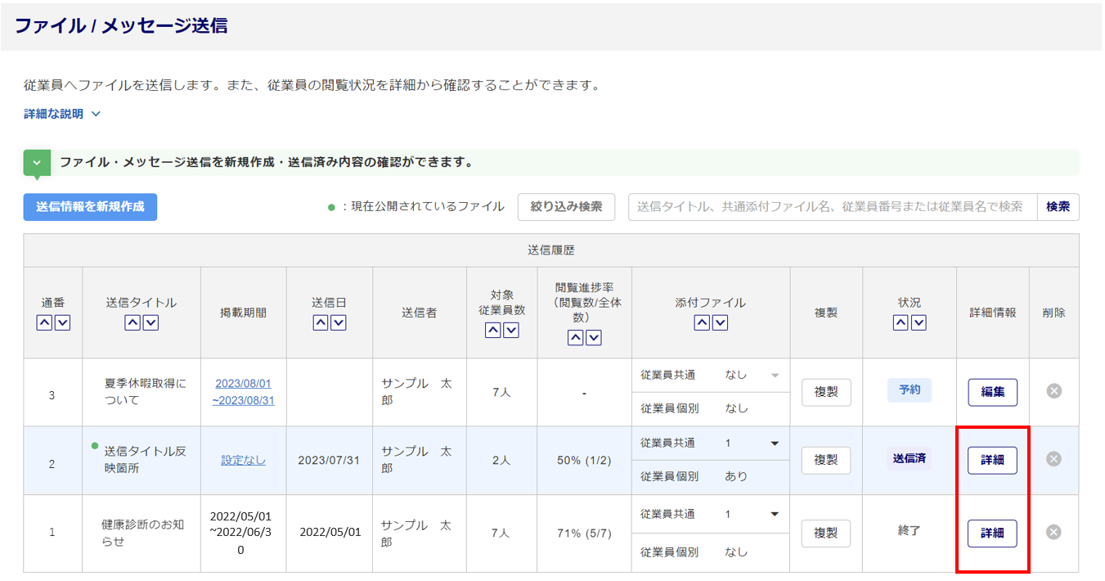Delete the 夏季休暇取得について row
Image resolution: width=1105 pixels, height=581 pixels.
coord(1053,391)
